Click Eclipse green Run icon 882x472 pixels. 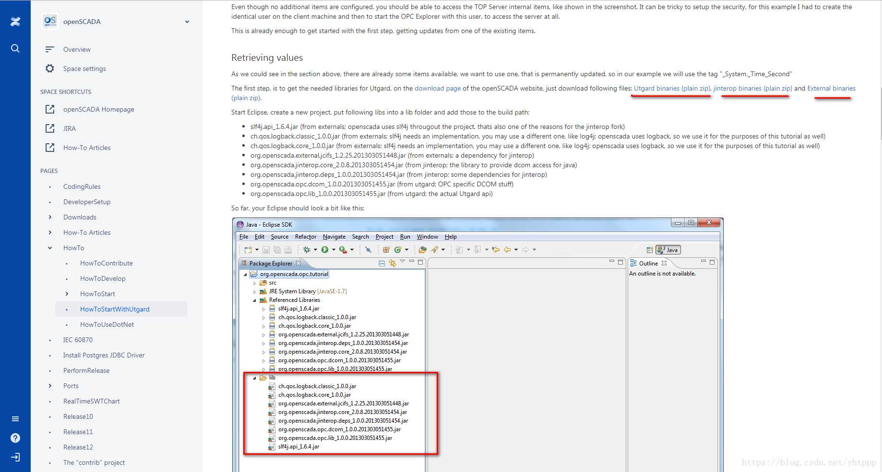[x=325, y=250]
